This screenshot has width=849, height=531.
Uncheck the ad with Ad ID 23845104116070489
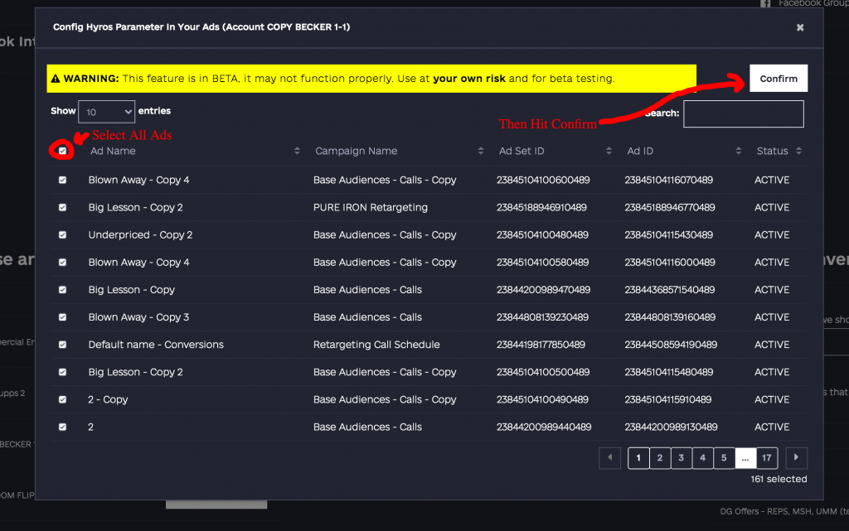62,180
